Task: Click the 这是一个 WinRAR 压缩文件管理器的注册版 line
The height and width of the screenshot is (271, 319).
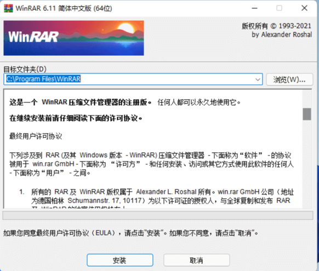Action: 81,102
